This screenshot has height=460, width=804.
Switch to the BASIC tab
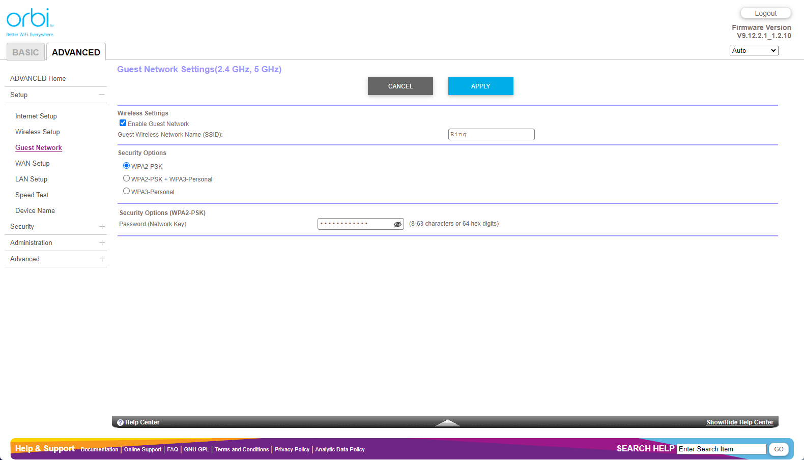pos(25,52)
